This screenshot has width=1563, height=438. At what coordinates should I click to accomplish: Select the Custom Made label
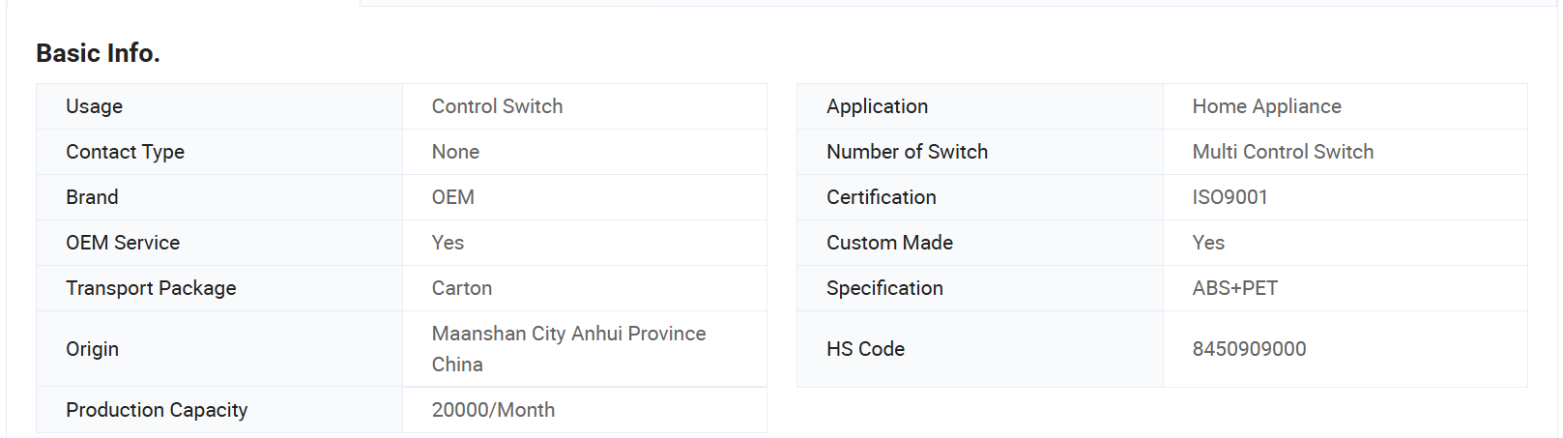tap(889, 243)
